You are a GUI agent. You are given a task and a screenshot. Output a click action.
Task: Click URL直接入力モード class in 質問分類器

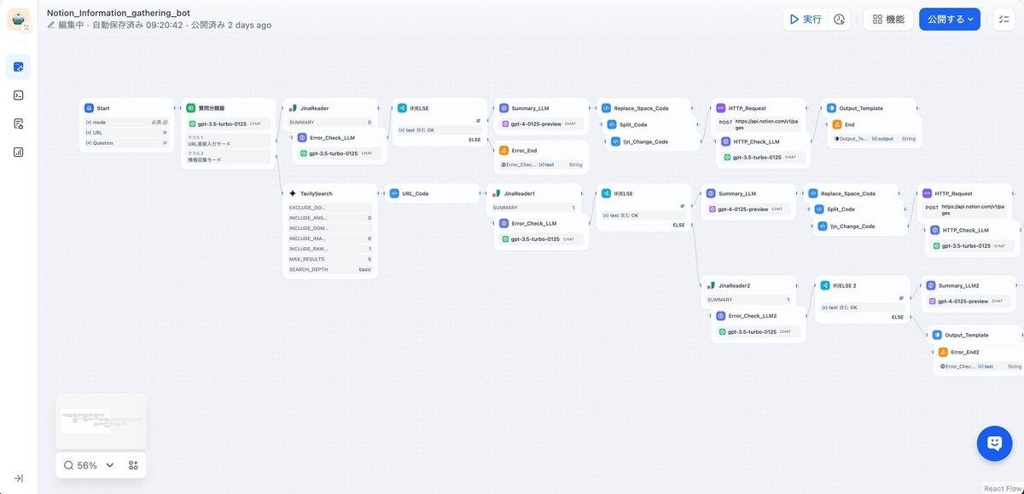229,141
